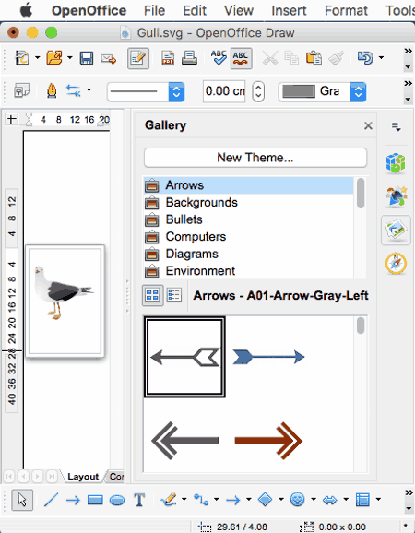Open the Apple menu
Image resolution: width=415 pixels, height=533 pixels.
tap(26, 10)
